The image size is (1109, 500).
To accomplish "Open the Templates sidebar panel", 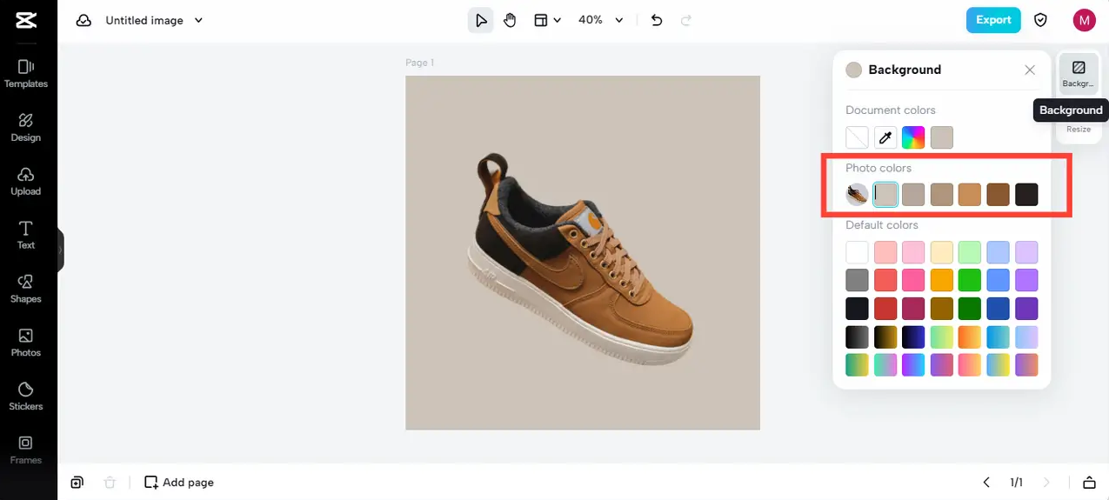I will pyautogui.click(x=26, y=74).
